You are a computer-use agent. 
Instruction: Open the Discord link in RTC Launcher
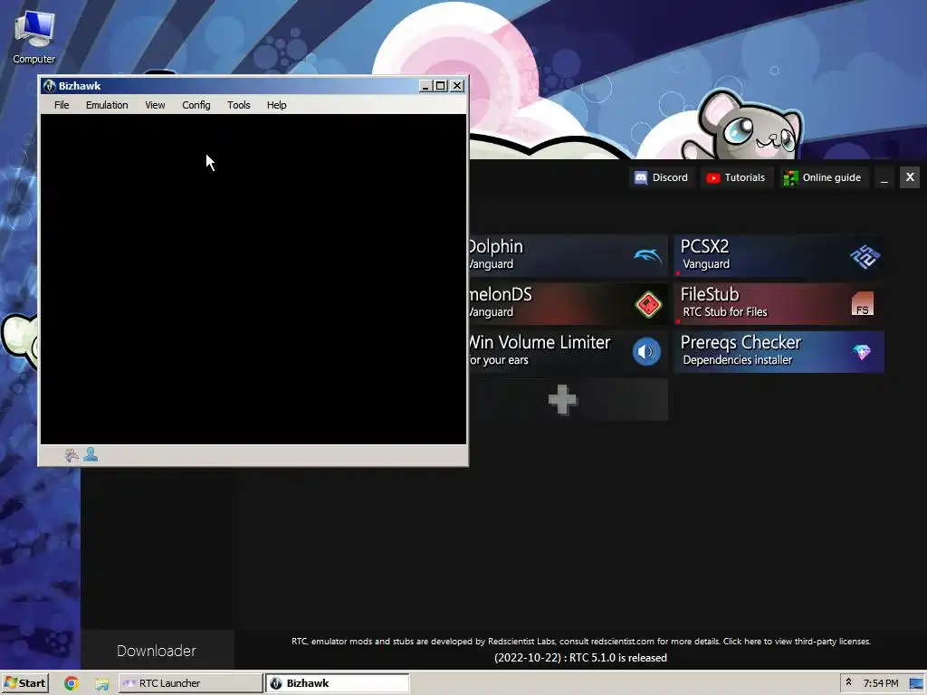coord(661,177)
